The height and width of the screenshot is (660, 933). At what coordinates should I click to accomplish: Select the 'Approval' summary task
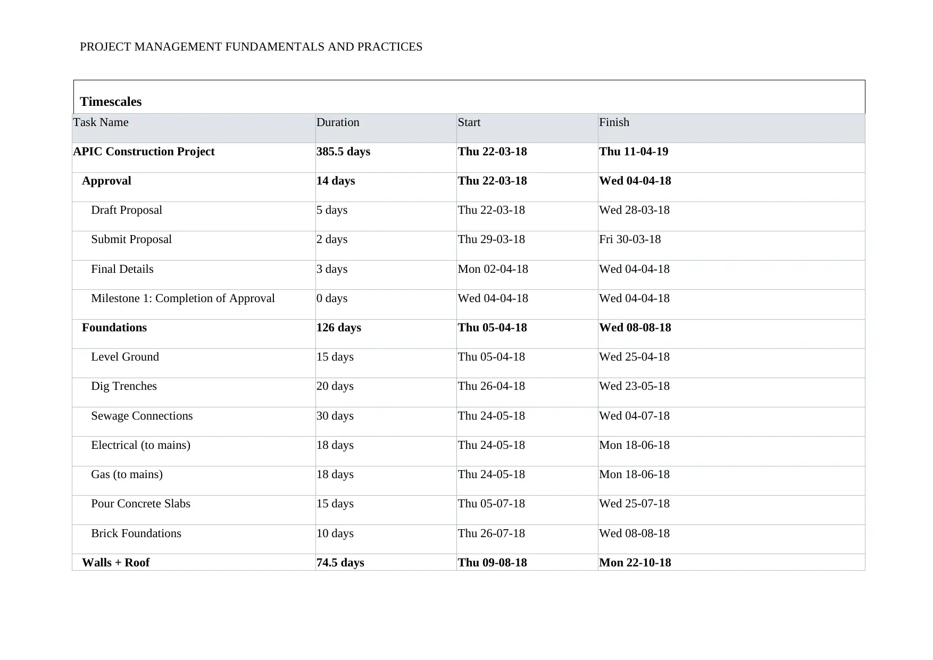pyautogui.click(x=106, y=181)
